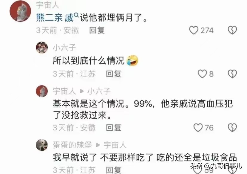The width and height of the screenshot is (247, 174).
Task: Open 小六子 username after reply arrow
Action: click(x=99, y=91)
